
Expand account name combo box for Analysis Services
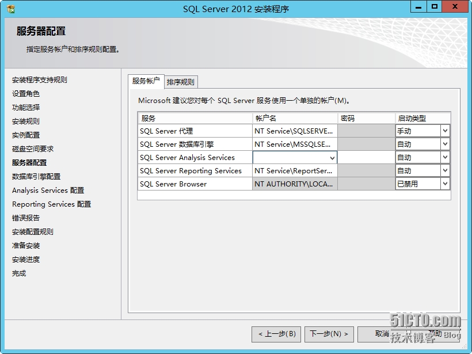tap(332, 158)
